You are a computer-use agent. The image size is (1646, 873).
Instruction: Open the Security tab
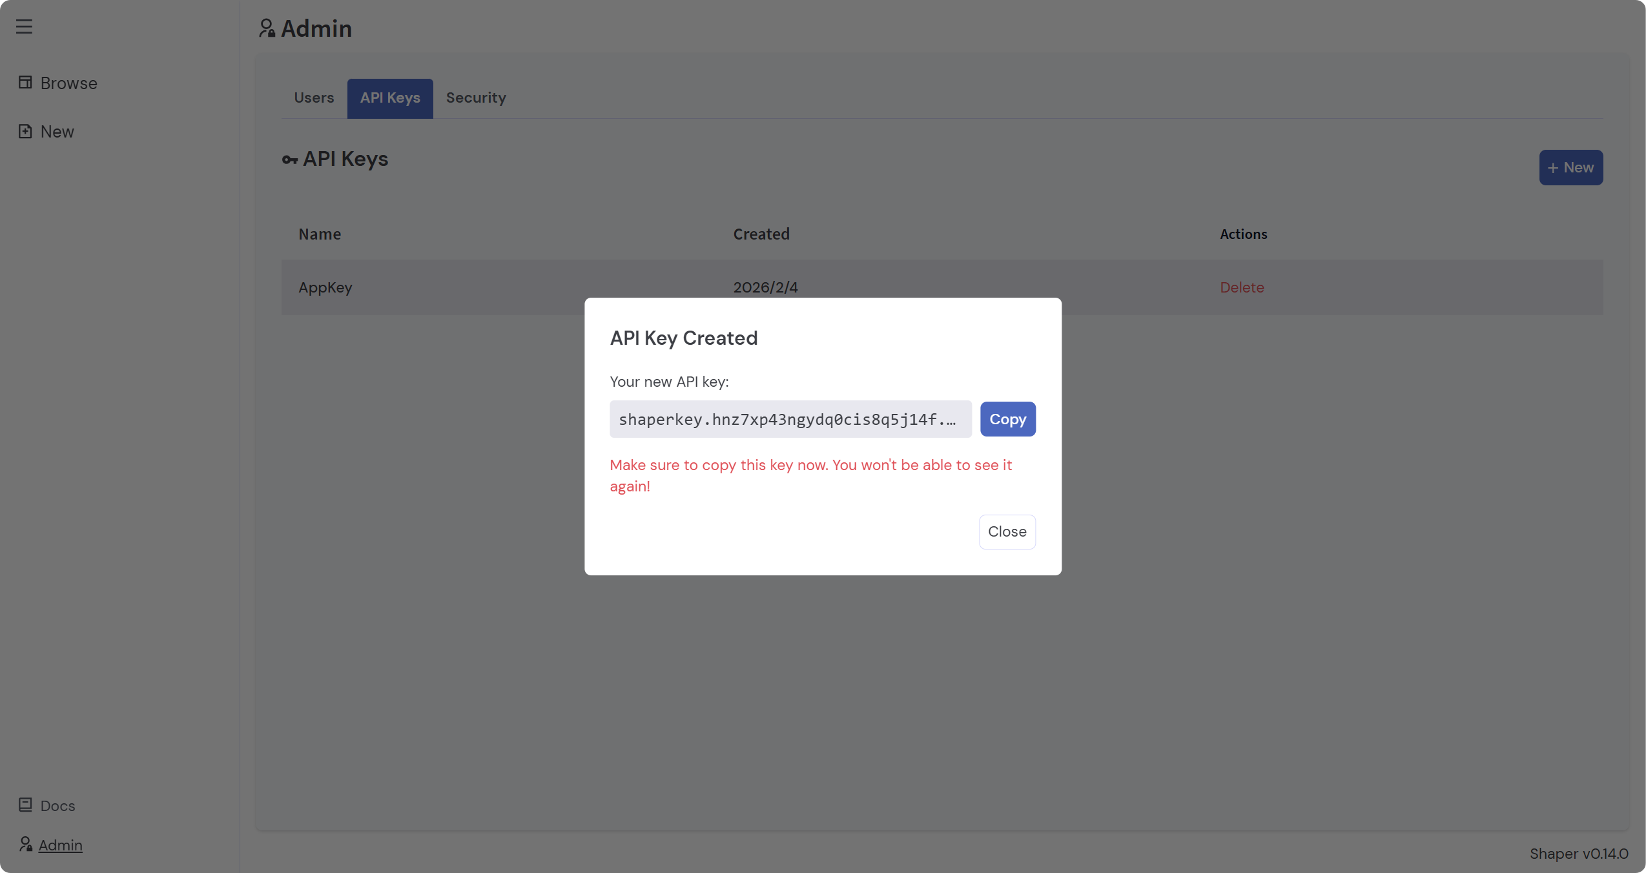tap(476, 98)
